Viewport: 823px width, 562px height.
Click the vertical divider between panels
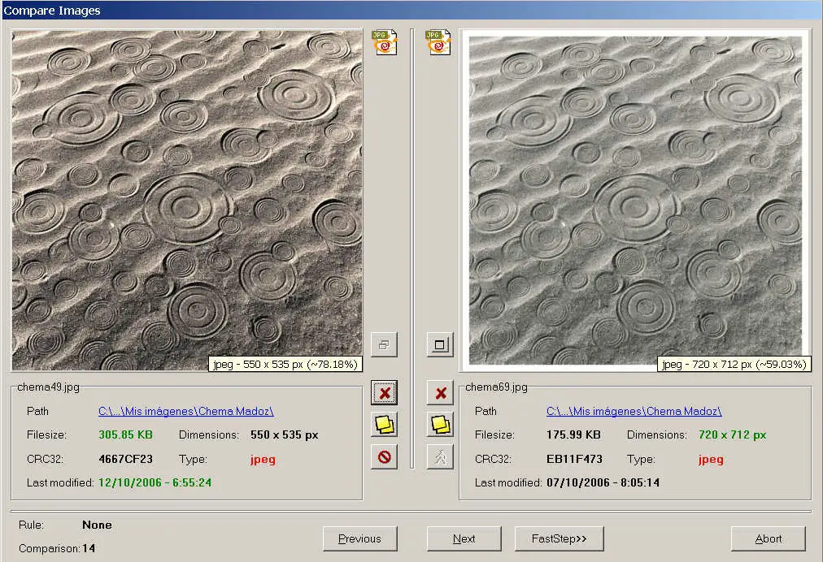pyautogui.click(x=412, y=244)
